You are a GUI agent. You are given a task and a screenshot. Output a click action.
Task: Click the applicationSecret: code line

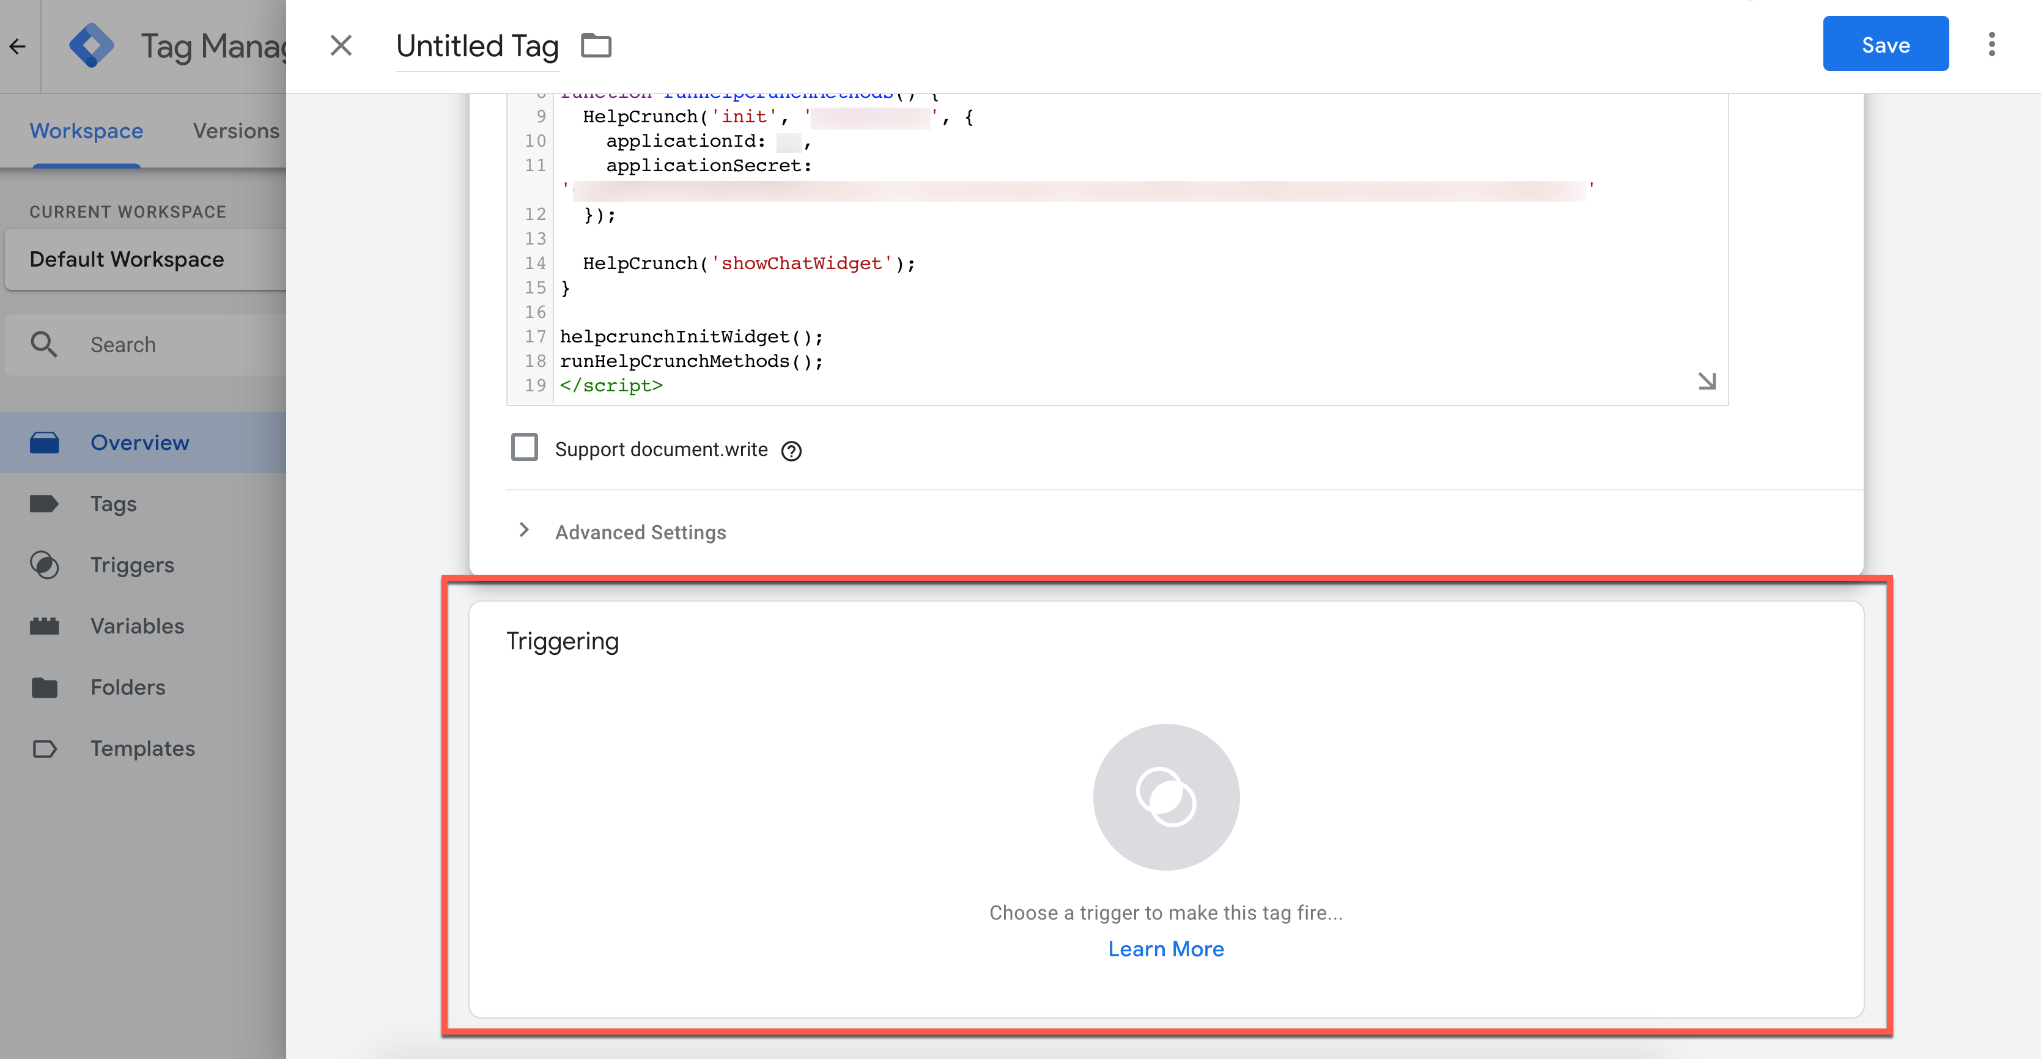tap(708, 166)
